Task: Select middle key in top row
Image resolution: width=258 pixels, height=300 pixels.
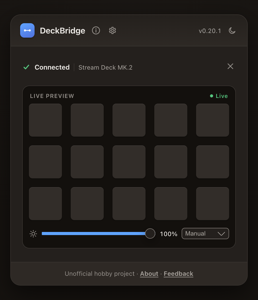Action: (x=129, y=120)
